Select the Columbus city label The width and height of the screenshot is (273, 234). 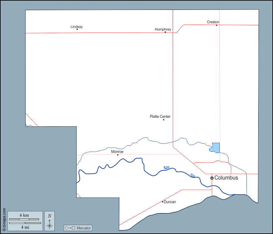(226, 178)
